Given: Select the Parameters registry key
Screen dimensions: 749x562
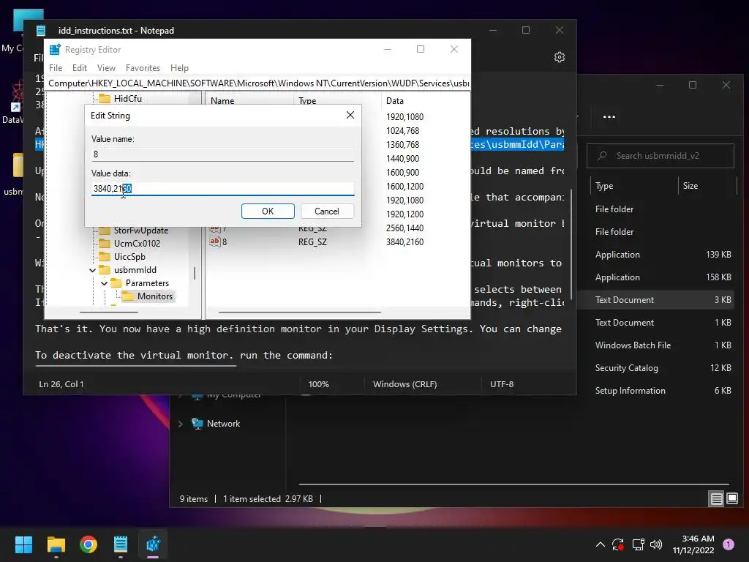Looking at the screenshot, I should (147, 283).
